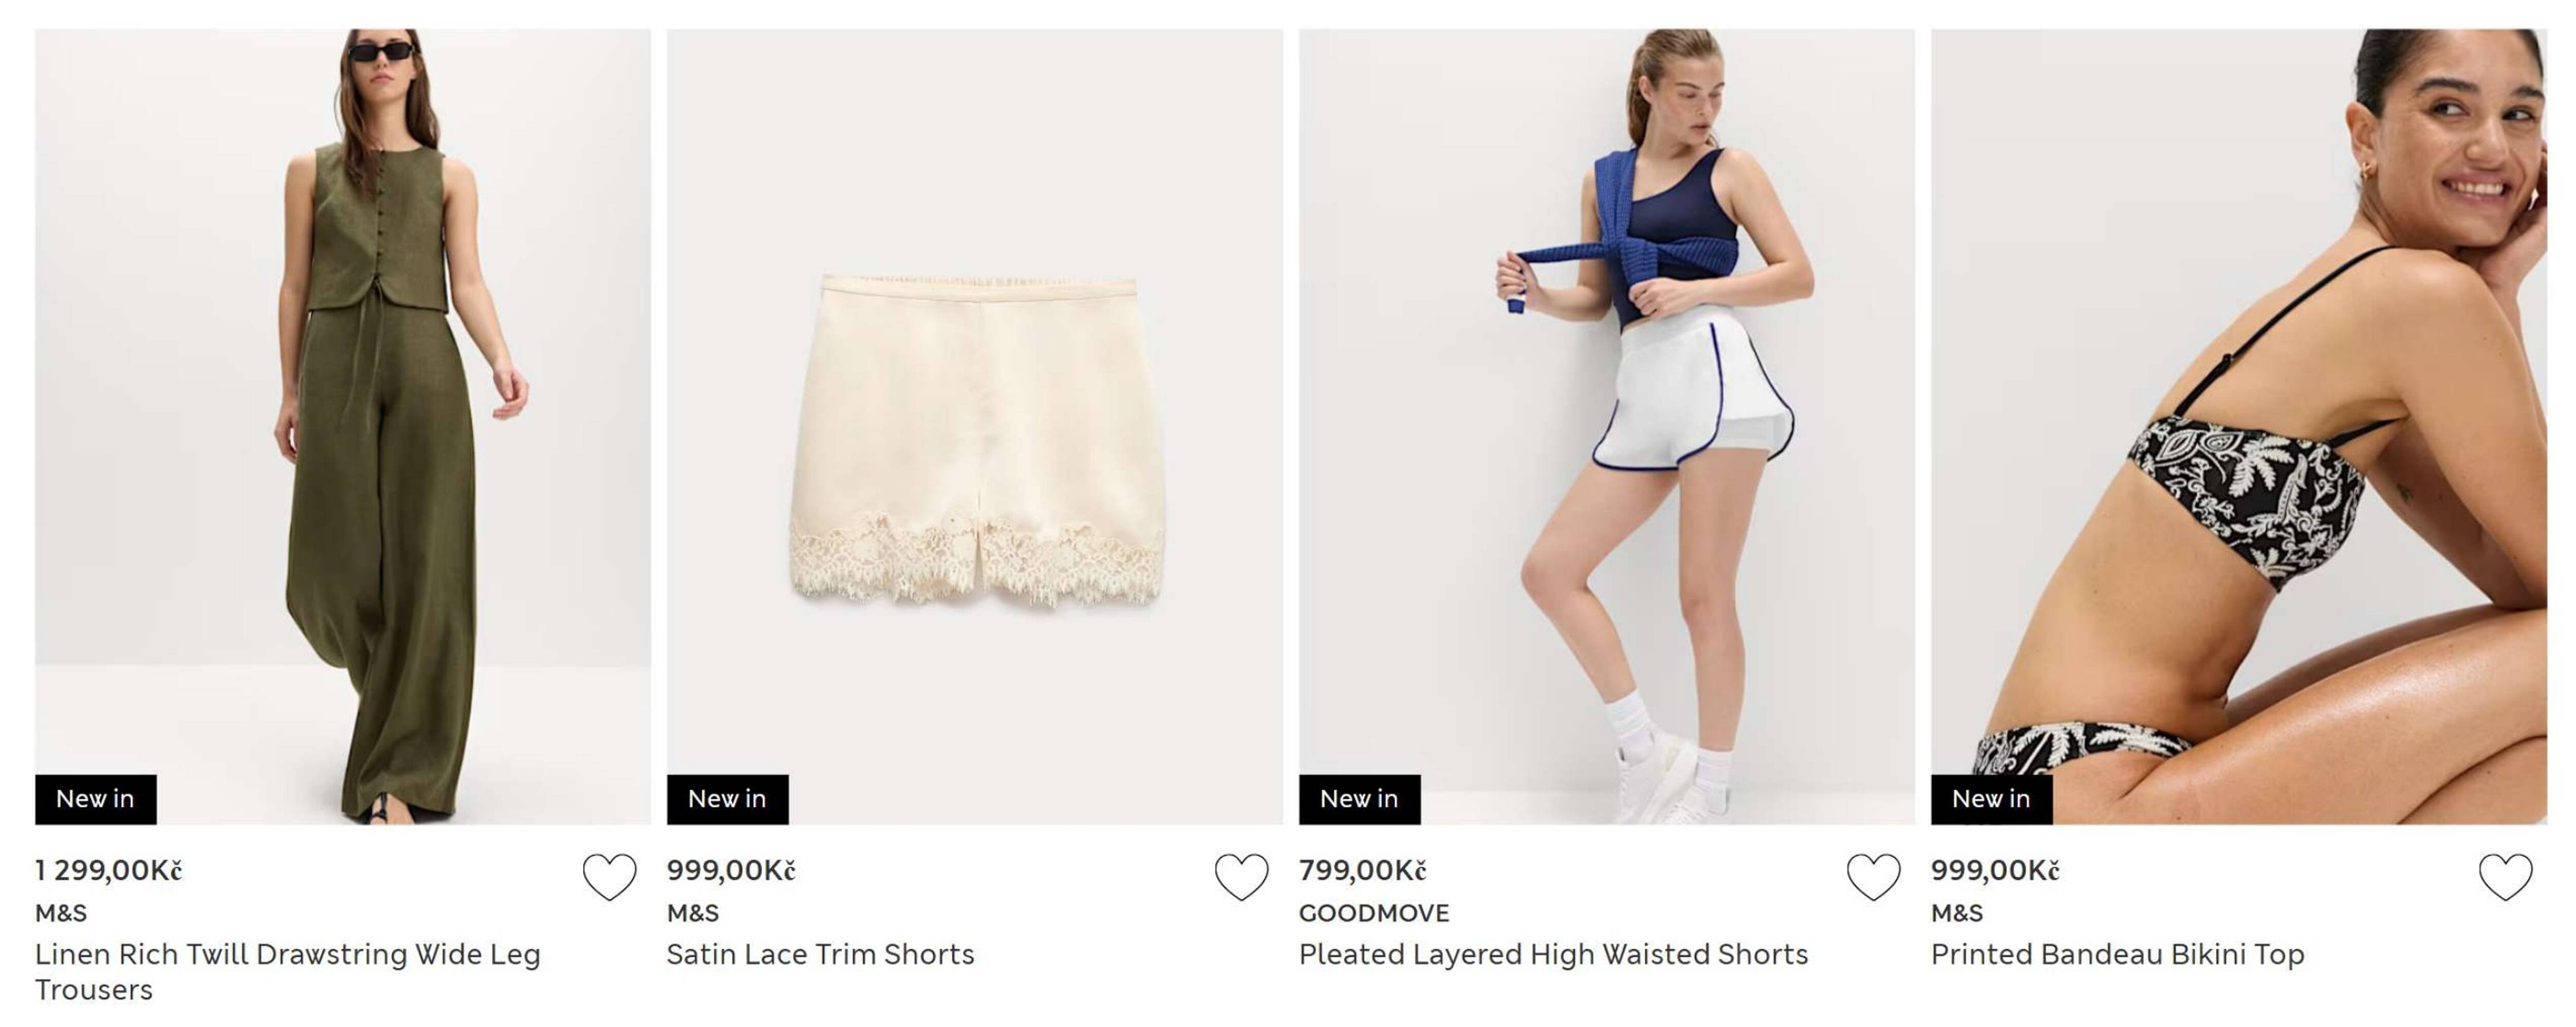The image size is (2576, 1027).
Task: Open the green linen trousers product image
Action: pos(343,427)
